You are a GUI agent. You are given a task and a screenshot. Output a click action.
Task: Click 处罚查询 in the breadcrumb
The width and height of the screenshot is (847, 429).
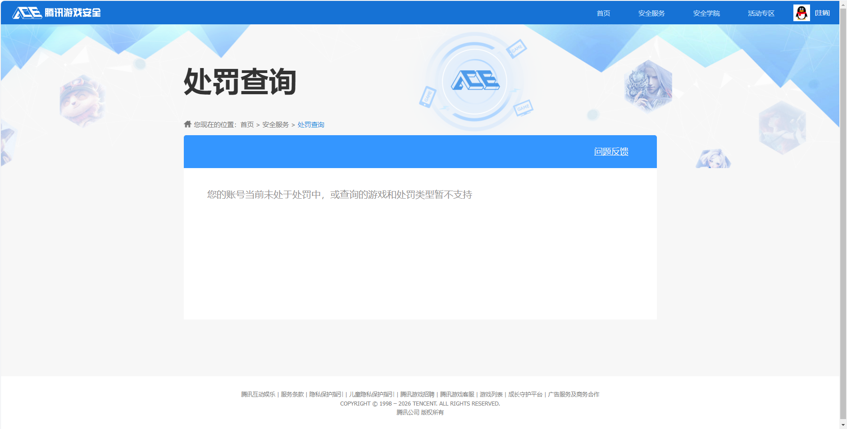[x=310, y=124]
